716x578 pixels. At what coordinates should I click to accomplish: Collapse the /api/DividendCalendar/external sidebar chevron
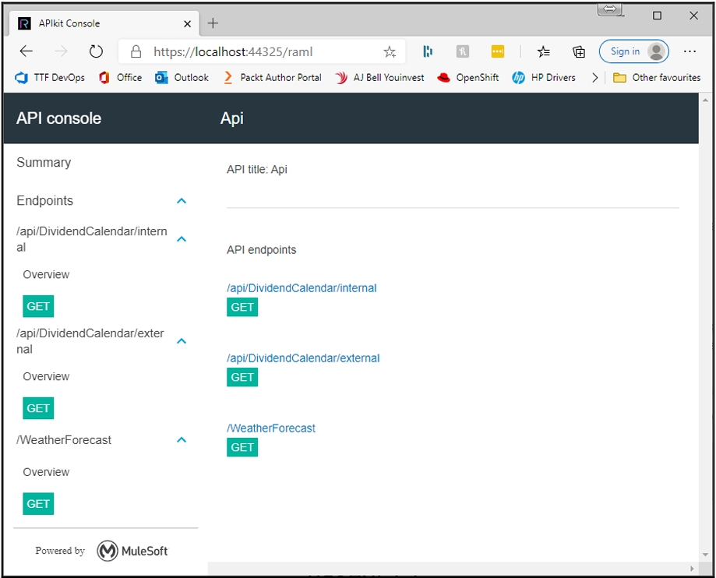point(182,341)
